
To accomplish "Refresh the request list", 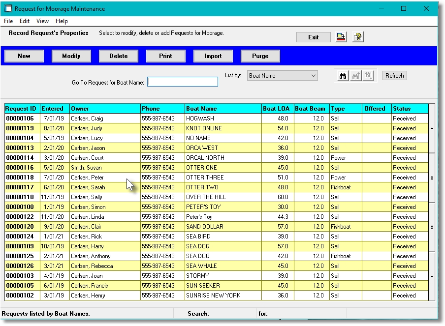I will point(395,75).
